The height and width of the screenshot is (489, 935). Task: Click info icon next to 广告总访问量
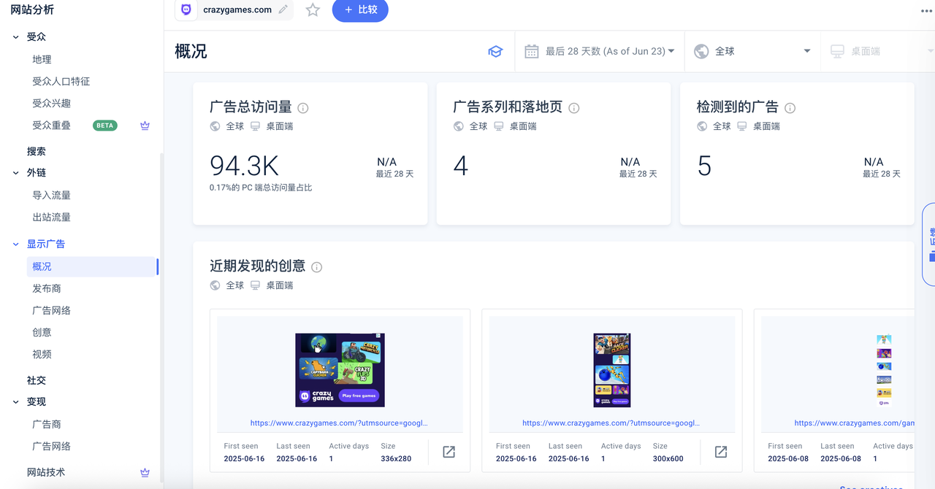point(303,108)
